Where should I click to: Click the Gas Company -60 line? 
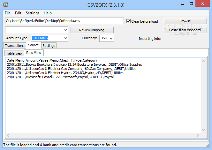tap(72, 69)
